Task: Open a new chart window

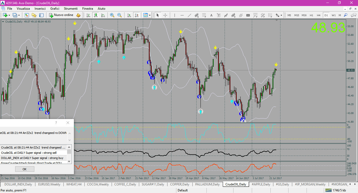Action: coord(5,15)
